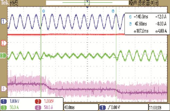The image size is (170, 111).
Task: Click the Tek logo
Action: click(4, 3)
